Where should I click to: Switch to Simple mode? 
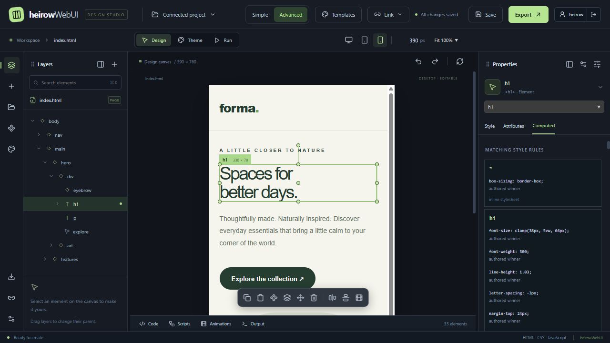260,15
